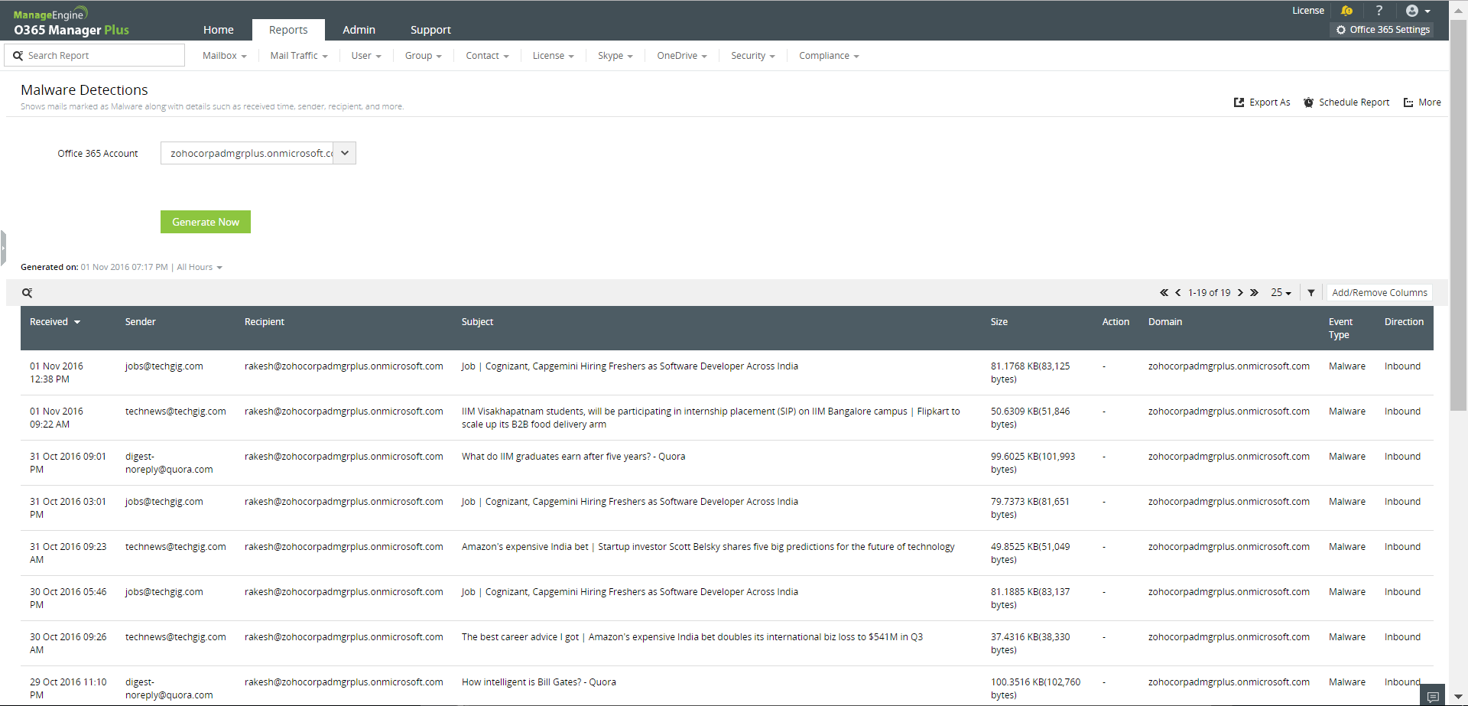Click the subject starting 'Amazon's expensive India bet | Startup'
Image resolution: width=1468 pixels, height=706 pixels.
(708, 547)
